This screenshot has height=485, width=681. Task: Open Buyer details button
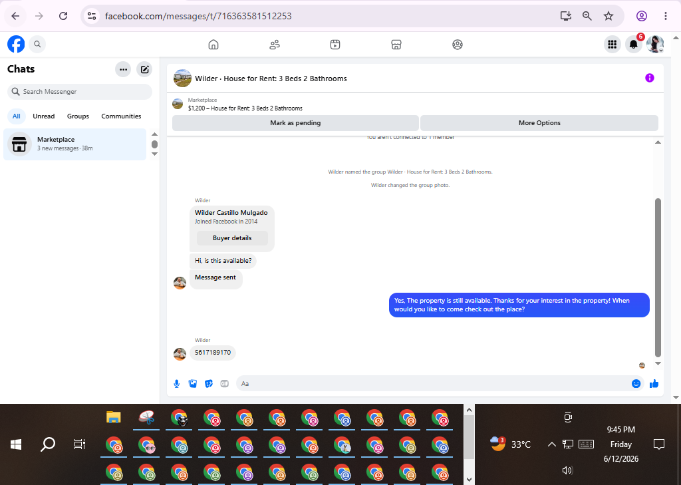coord(232,238)
